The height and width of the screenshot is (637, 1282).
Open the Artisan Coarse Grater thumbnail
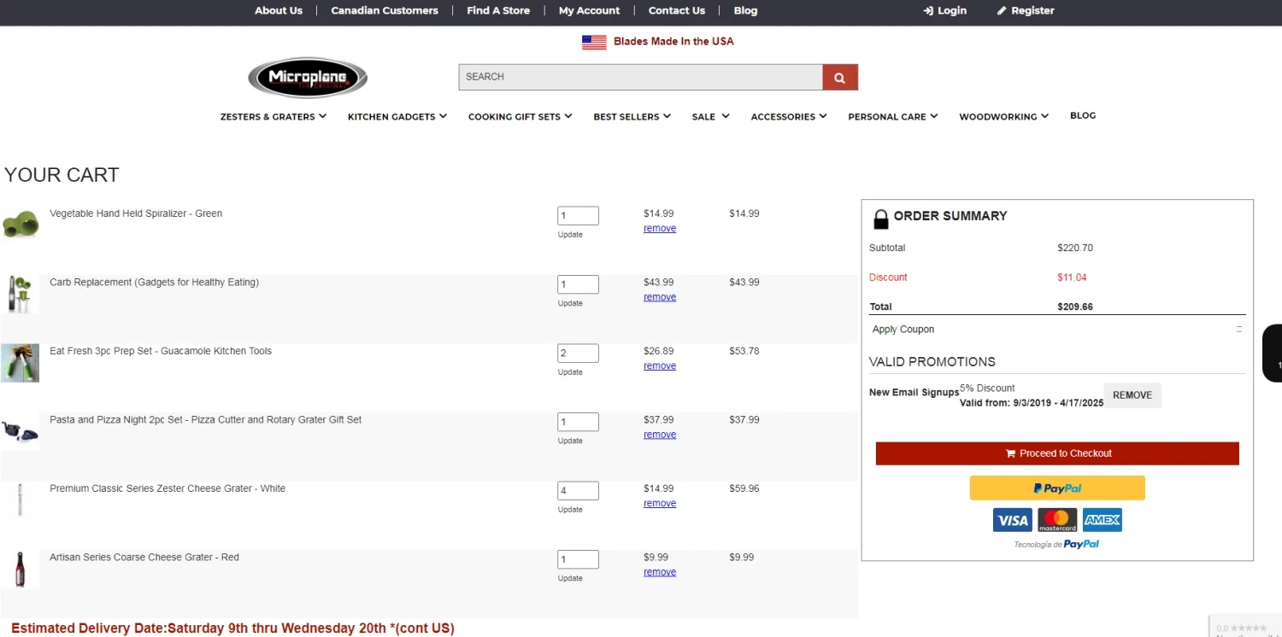(x=21, y=570)
